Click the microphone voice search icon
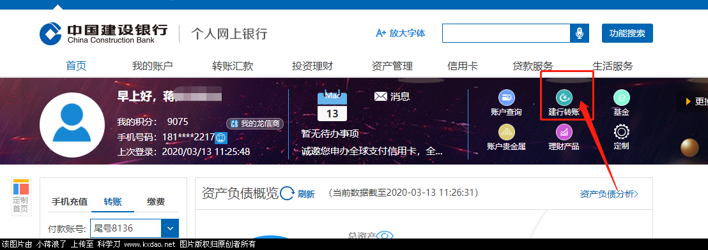This screenshot has width=708, height=250. (580, 33)
